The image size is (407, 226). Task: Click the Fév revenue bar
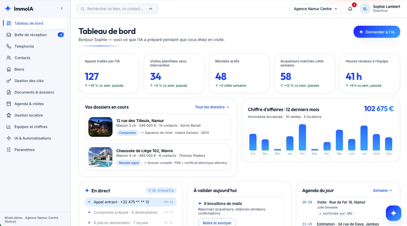[302, 137]
